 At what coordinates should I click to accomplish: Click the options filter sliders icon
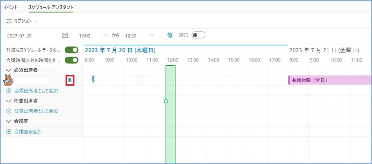(9, 21)
